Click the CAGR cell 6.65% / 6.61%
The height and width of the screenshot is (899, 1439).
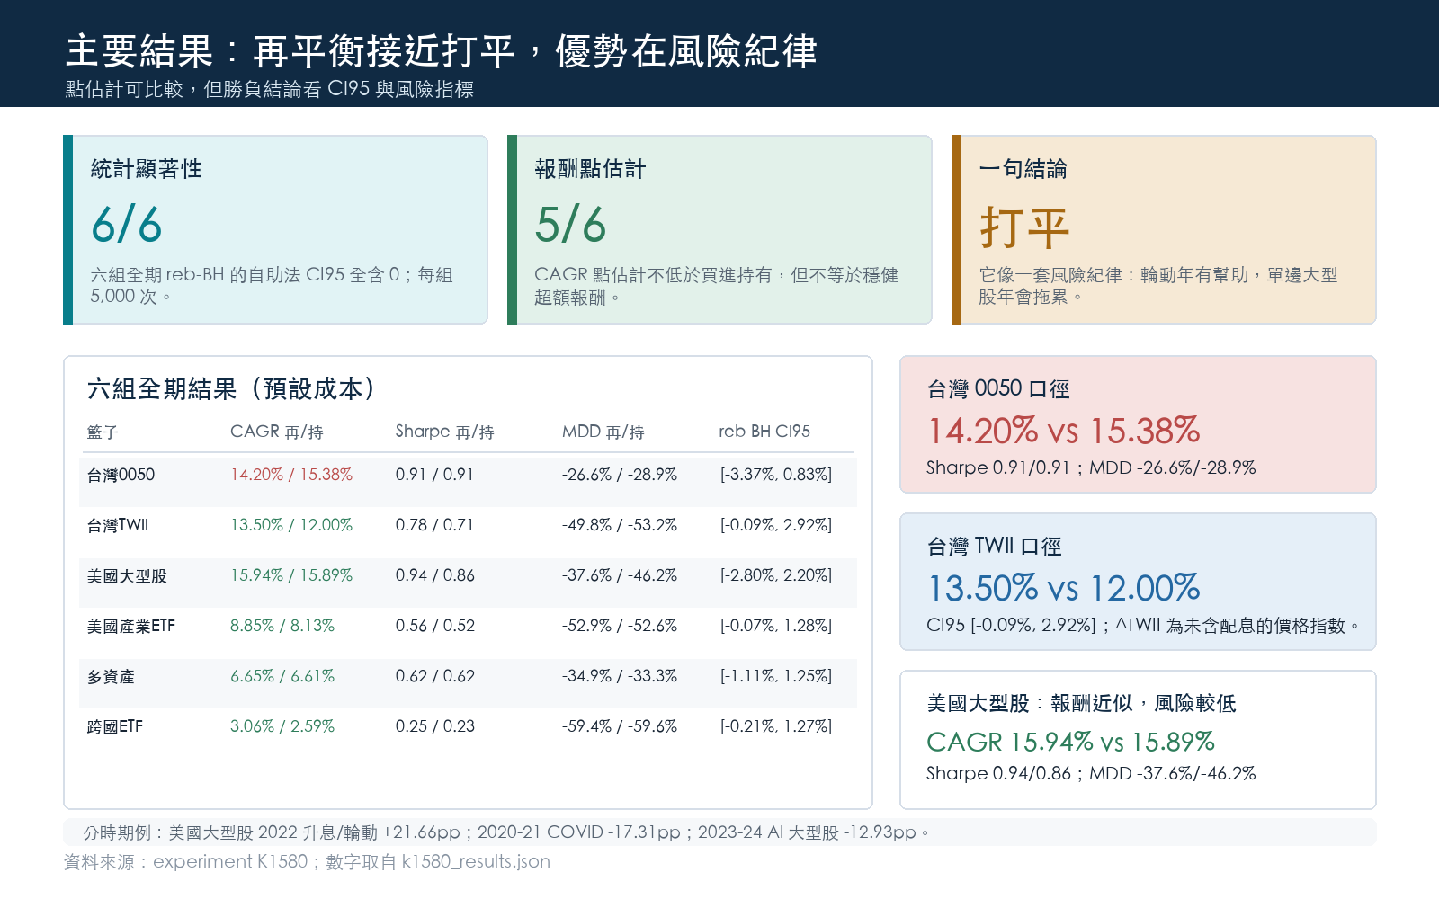click(x=282, y=676)
